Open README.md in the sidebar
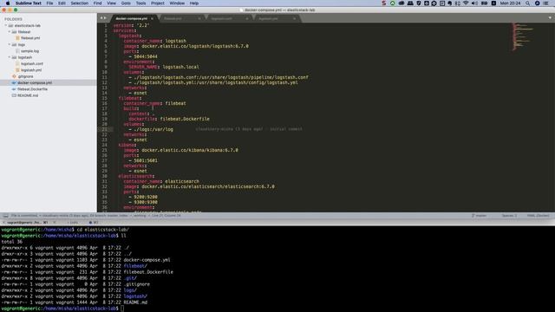The height and width of the screenshot is (312, 555). [x=28, y=95]
